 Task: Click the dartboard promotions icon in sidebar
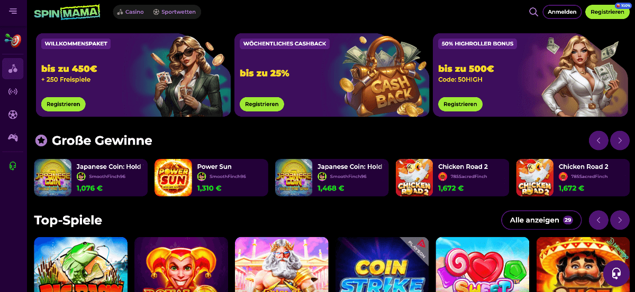[x=13, y=40]
